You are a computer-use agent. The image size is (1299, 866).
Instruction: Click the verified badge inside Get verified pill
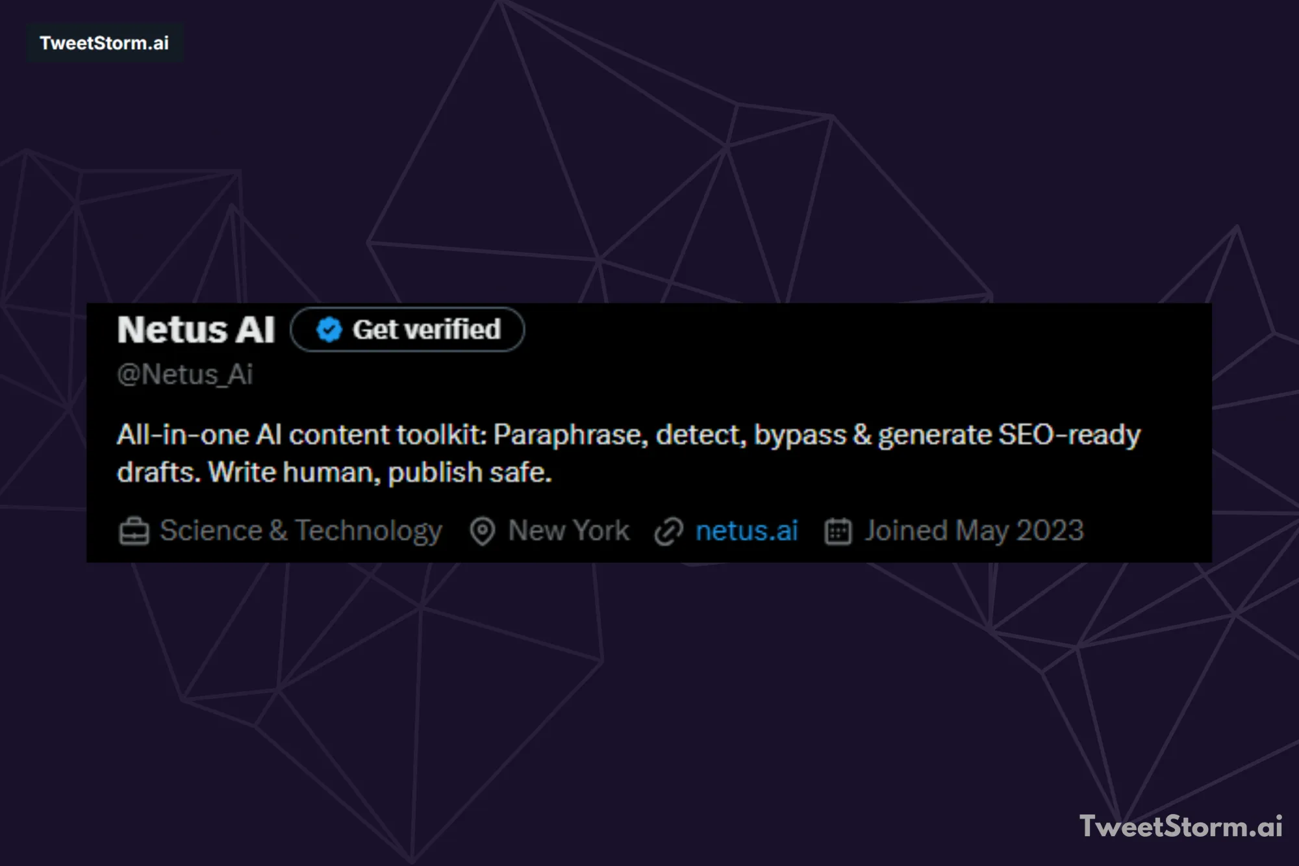329,330
